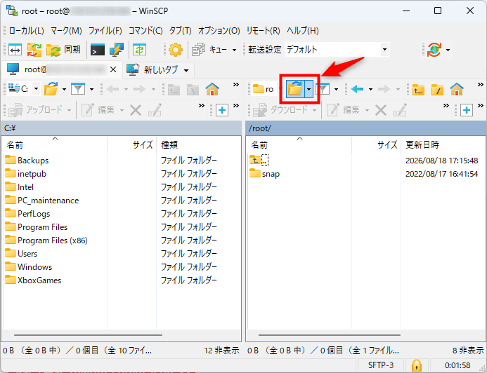Open the ファイル(F) menu

105,31
